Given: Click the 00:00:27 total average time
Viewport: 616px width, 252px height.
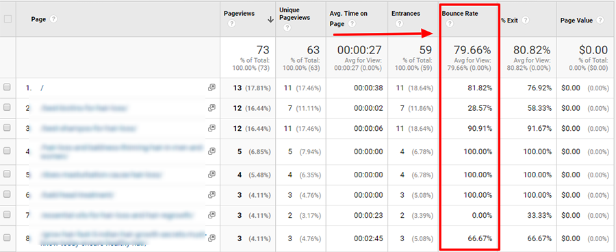Looking at the screenshot, I should pos(359,50).
